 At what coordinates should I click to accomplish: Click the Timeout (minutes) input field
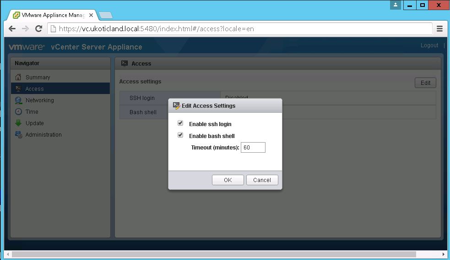tap(253, 147)
